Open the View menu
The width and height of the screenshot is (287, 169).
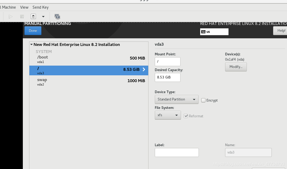(24, 7)
